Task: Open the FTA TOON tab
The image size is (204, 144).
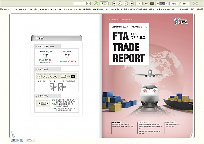Action: click(45, 9)
